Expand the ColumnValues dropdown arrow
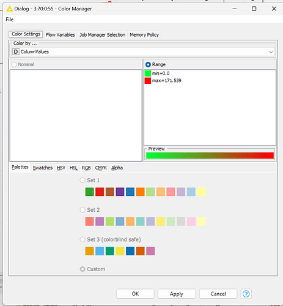Screen dimensions: 283x306 [x=271, y=52]
